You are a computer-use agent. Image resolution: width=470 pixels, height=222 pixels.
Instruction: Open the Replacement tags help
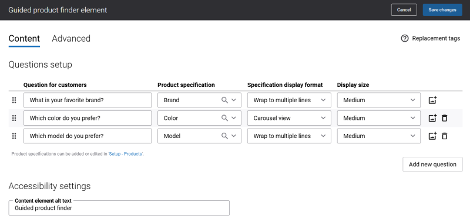pos(431,38)
